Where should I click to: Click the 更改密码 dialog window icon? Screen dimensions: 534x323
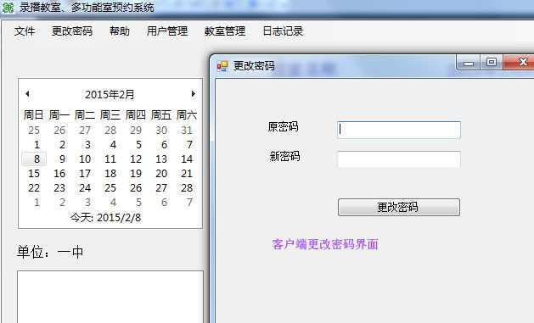[x=222, y=66]
